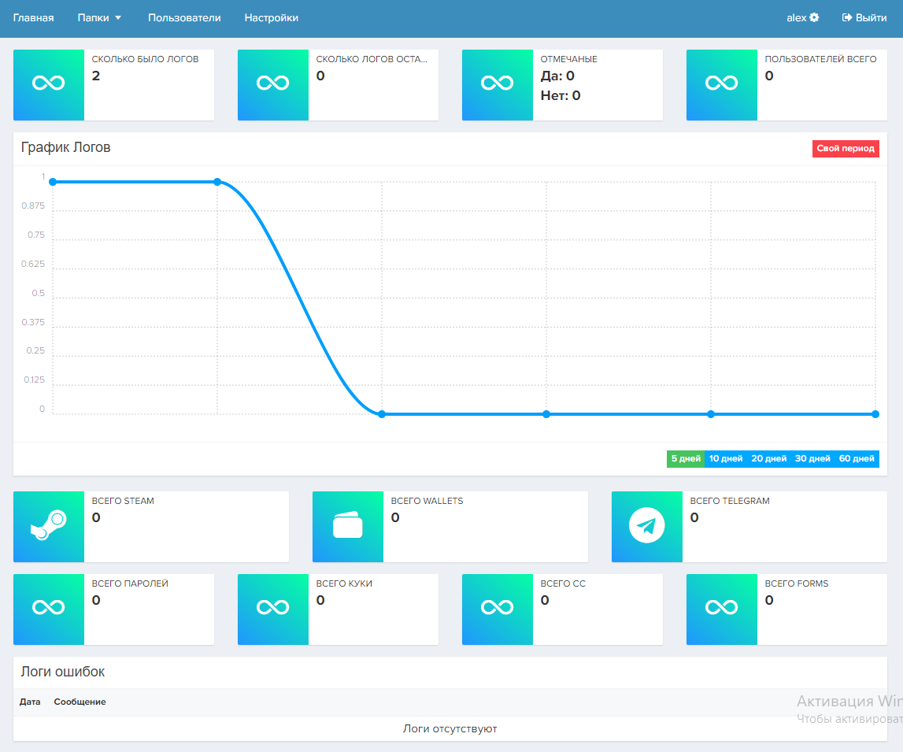This screenshot has width=903, height=752.
Task: Open the 'Пользователи' section
Action: (x=184, y=18)
